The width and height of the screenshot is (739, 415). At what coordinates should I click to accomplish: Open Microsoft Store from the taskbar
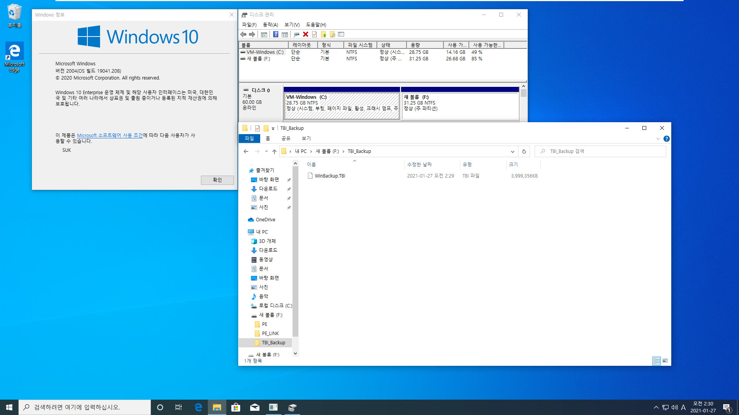point(236,407)
